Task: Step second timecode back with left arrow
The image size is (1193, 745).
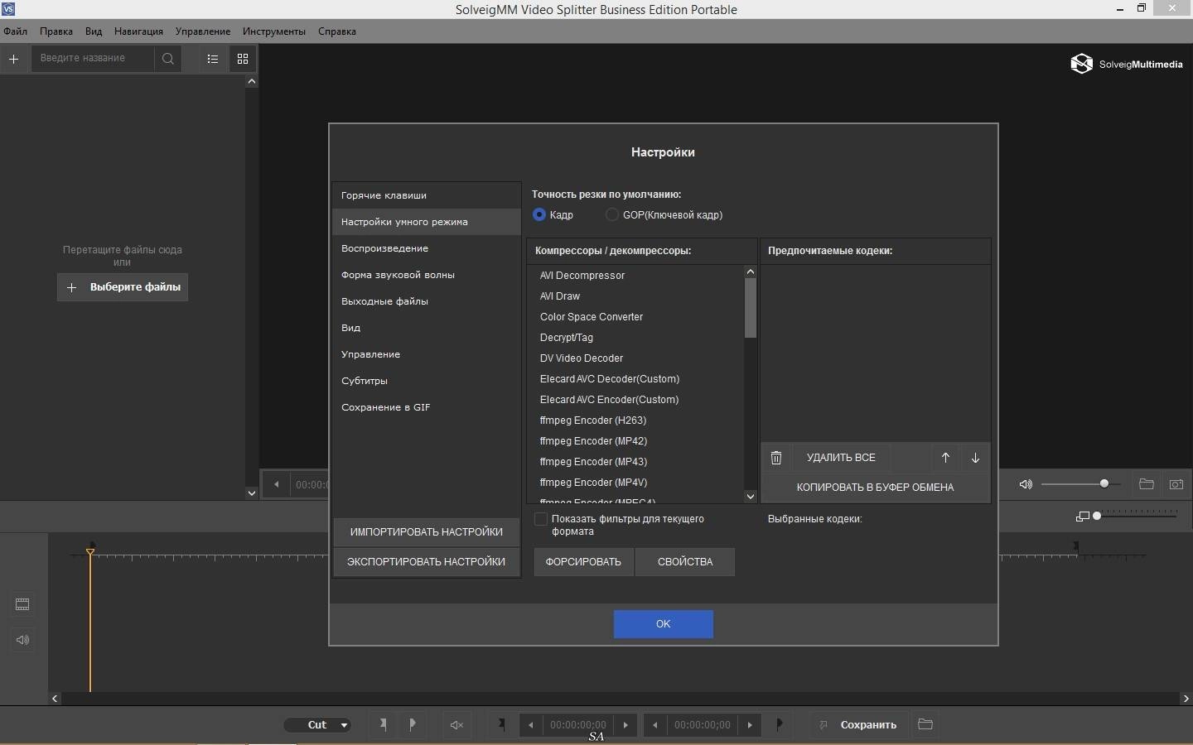Action: [x=654, y=725]
